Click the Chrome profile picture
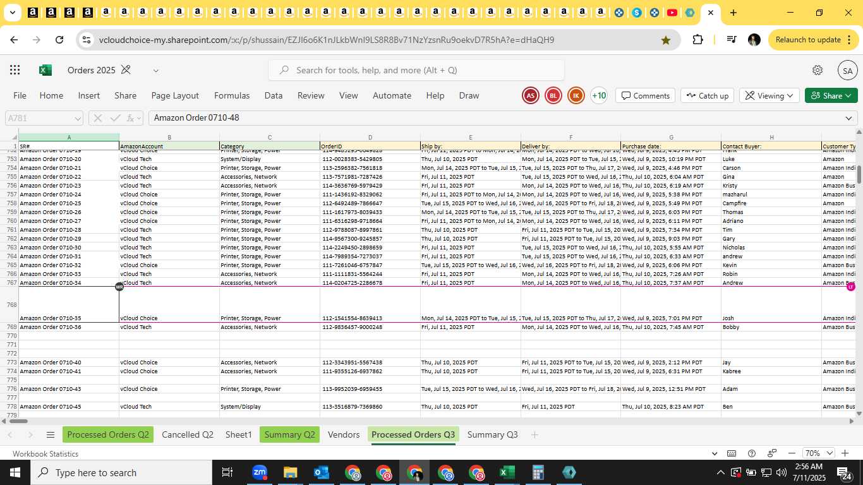This screenshot has height=485, width=863. [x=754, y=40]
